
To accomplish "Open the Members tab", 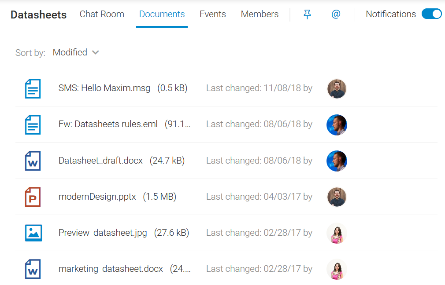I will coord(260,14).
